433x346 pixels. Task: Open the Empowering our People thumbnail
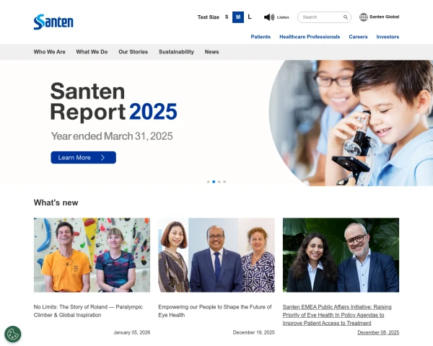point(216,255)
